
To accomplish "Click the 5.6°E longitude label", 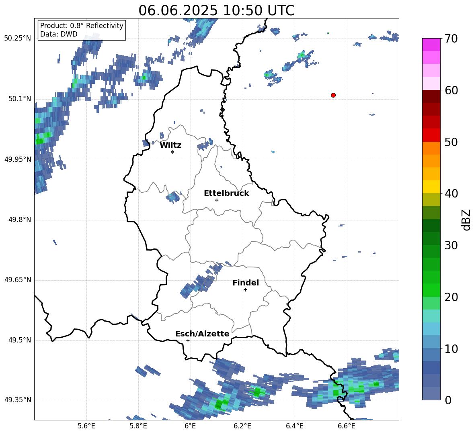I will click(86, 426).
